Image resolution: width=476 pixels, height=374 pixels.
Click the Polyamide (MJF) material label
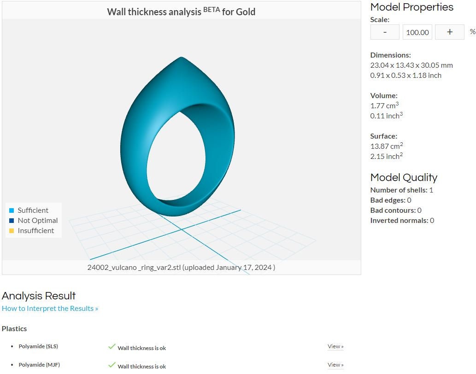click(39, 365)
